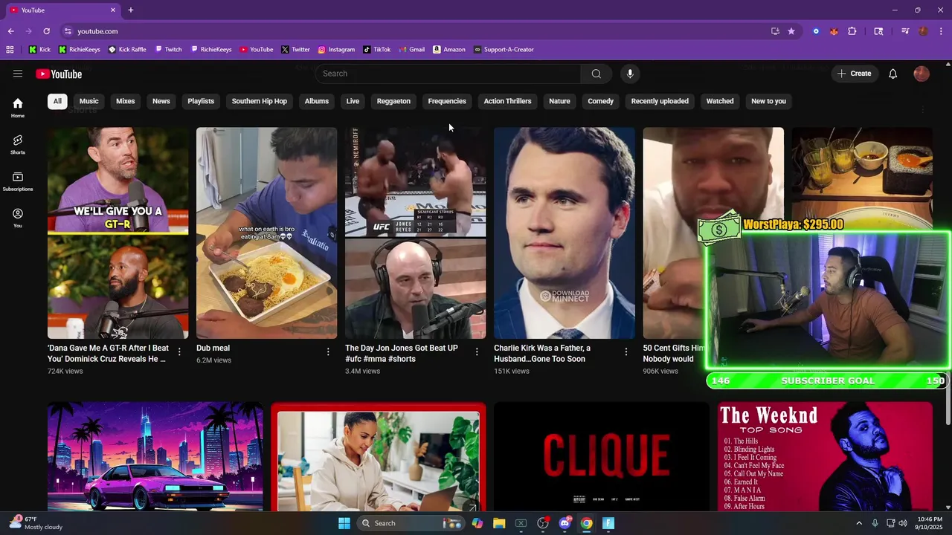Open the MetaMask fox extension

(834, 31)
